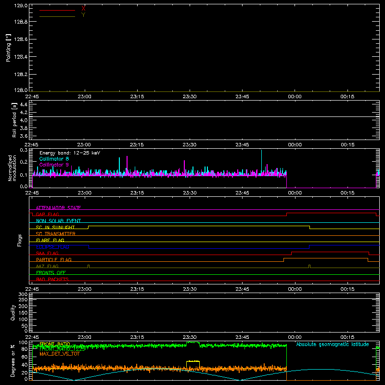Click the BAD_PACKETS flag label
Screen dimensions: 385x385
point(52,279)
